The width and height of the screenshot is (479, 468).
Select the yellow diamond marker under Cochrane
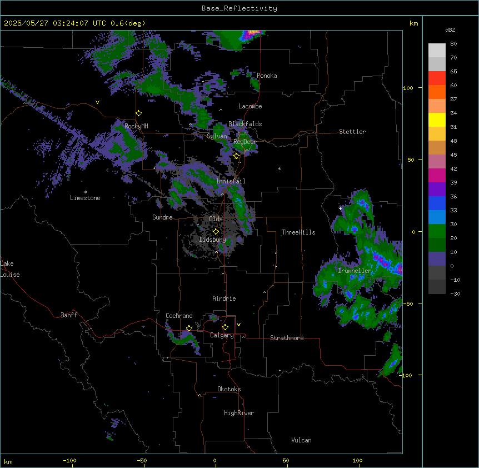tap(189, 328)
